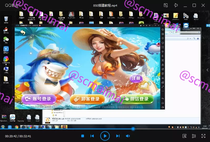Click the 账号登录 account login button
Viewport: 210px width, 142px height.
[x=39, y=99]
